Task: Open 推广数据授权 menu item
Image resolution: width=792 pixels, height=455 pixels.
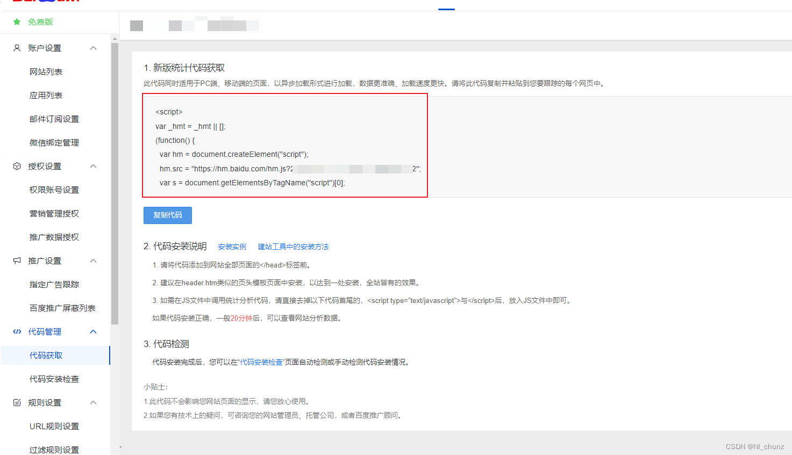Action: point(54,237)
